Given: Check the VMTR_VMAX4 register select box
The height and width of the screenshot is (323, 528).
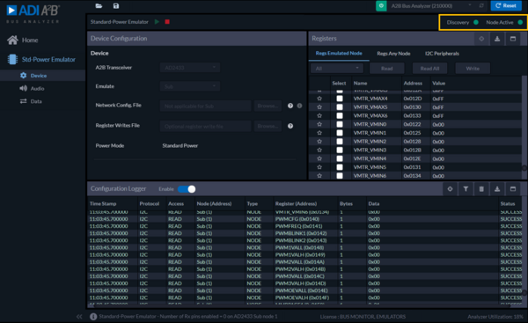Looking at the screenshot, I should point(340,99).
